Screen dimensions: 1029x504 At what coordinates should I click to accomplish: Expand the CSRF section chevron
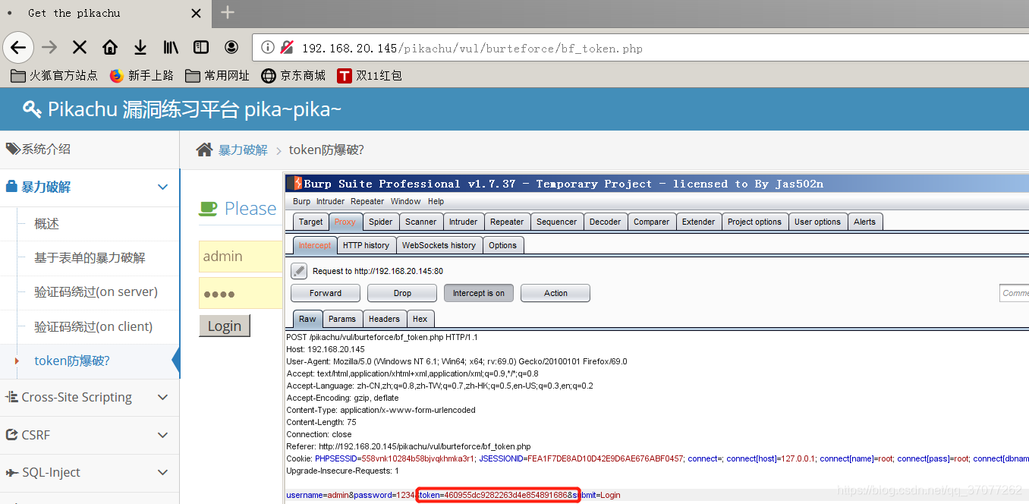tap(162, 435)
